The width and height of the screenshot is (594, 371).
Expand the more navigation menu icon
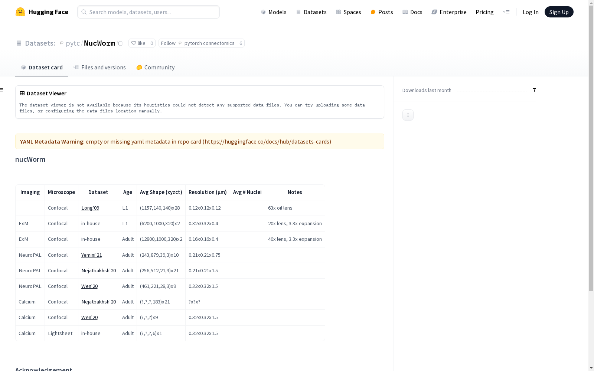click(506, 12)
